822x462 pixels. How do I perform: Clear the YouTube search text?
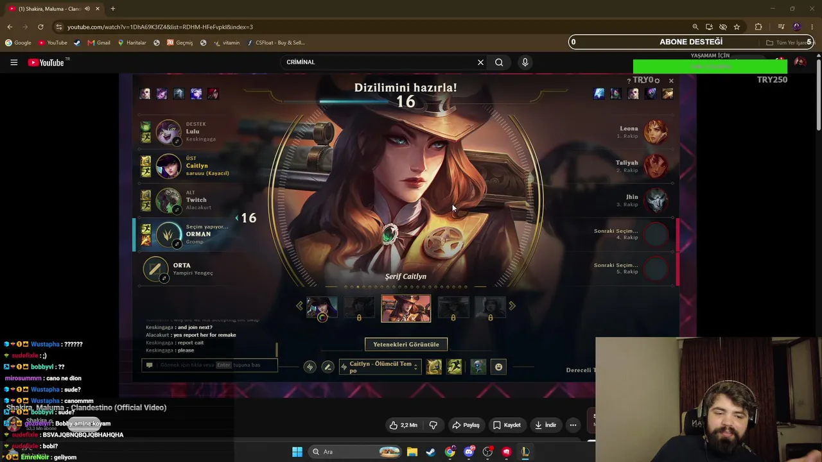(480, 62)
